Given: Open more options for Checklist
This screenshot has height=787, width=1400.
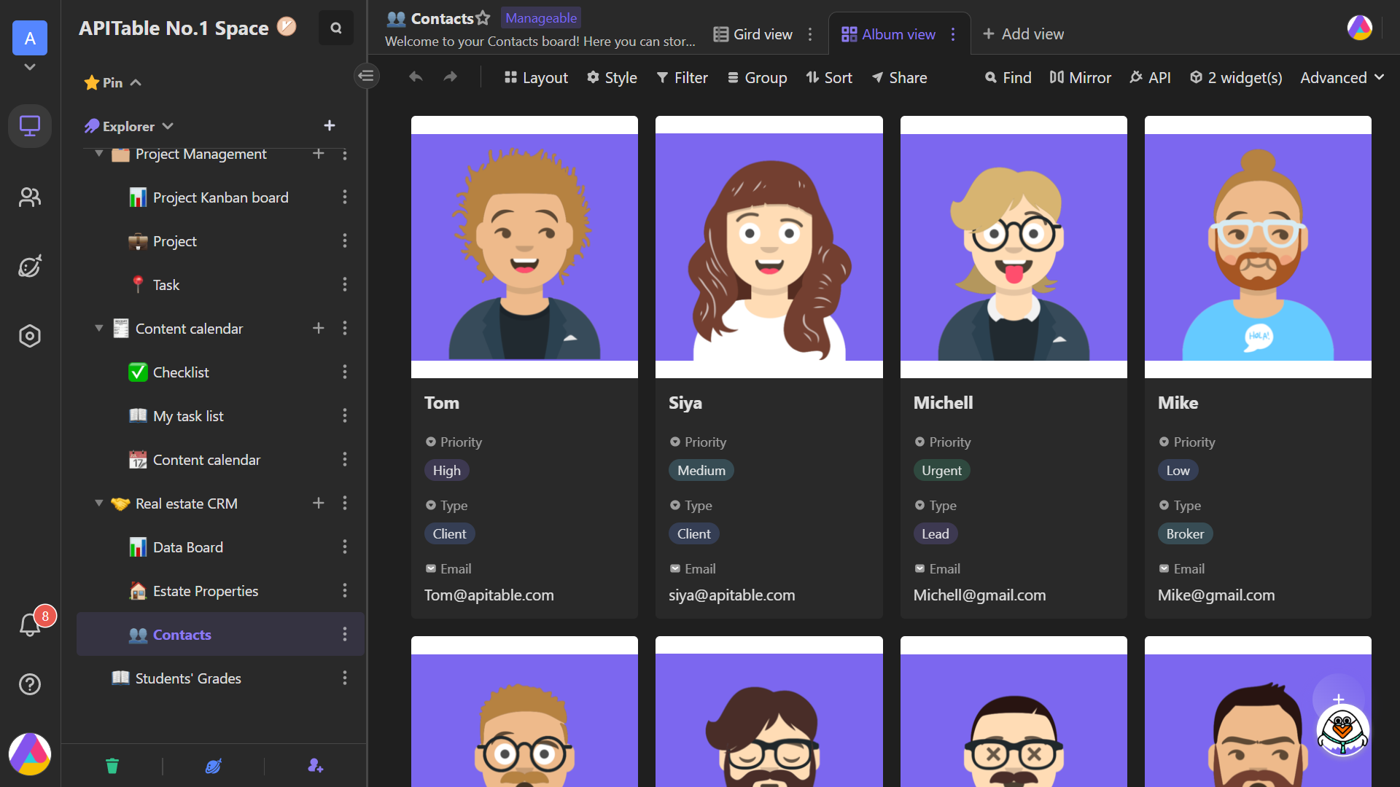Looking at the screenshot, I should pyautogui.click(x=345, y=372).
